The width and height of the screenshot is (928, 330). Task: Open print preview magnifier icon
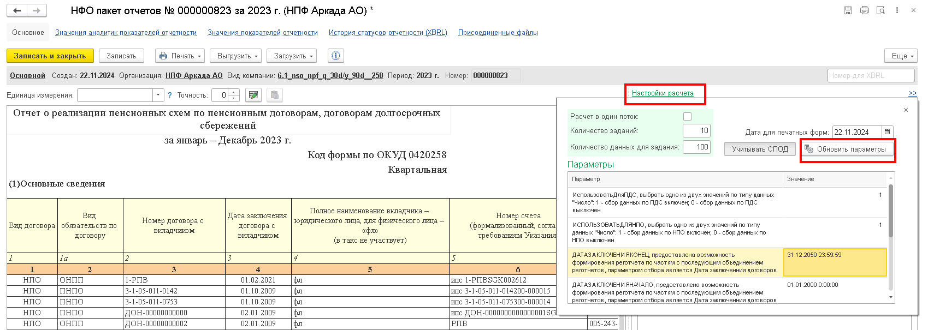pyautogui.click(x=880, y=10)
